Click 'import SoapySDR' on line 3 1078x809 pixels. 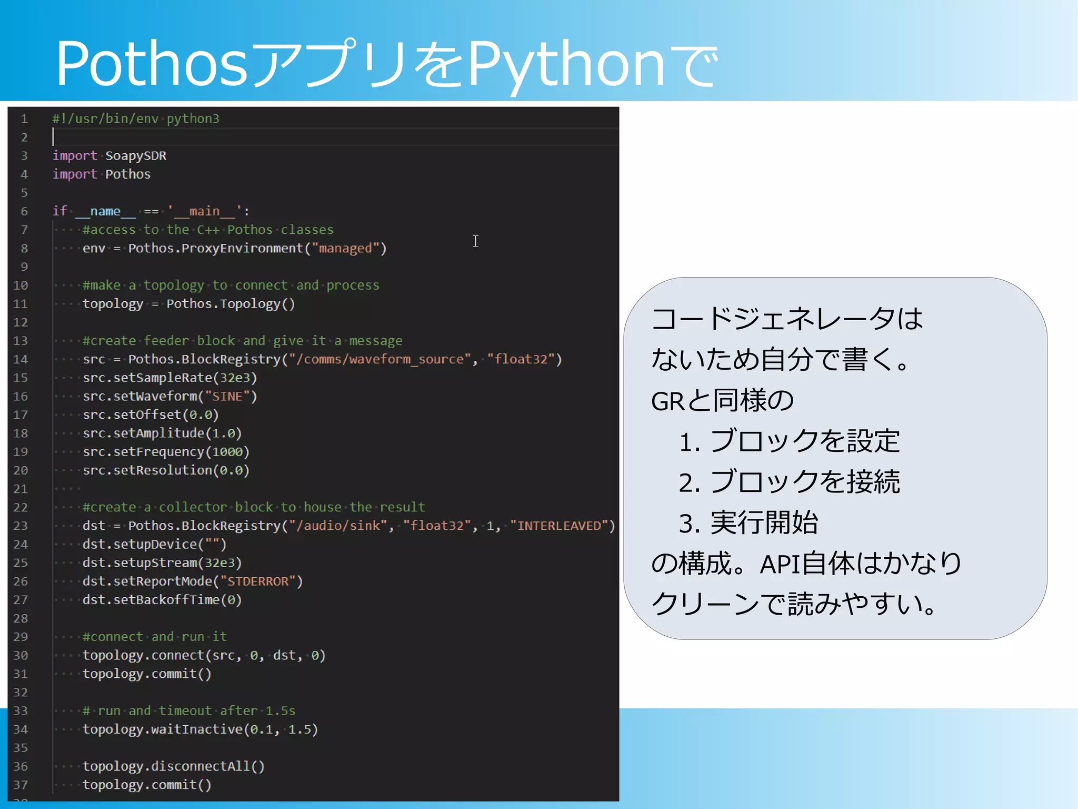[x=109, y=156]
